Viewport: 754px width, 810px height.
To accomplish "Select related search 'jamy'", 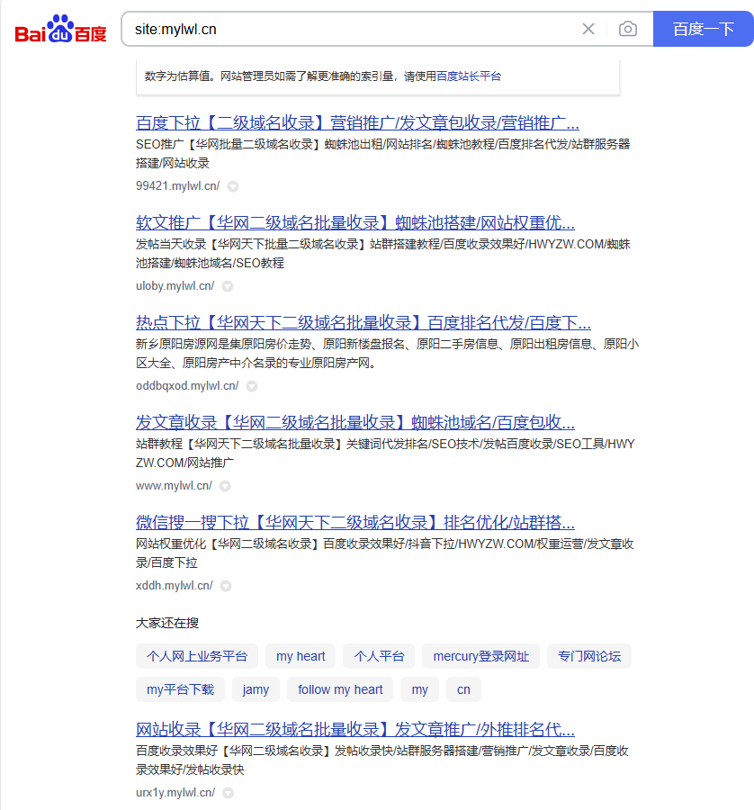I will coord(256,689).
